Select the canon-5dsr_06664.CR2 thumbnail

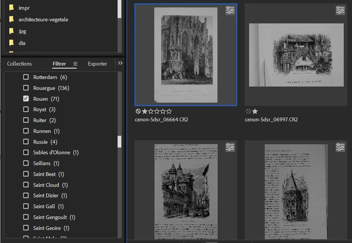(x=186, y=55)
